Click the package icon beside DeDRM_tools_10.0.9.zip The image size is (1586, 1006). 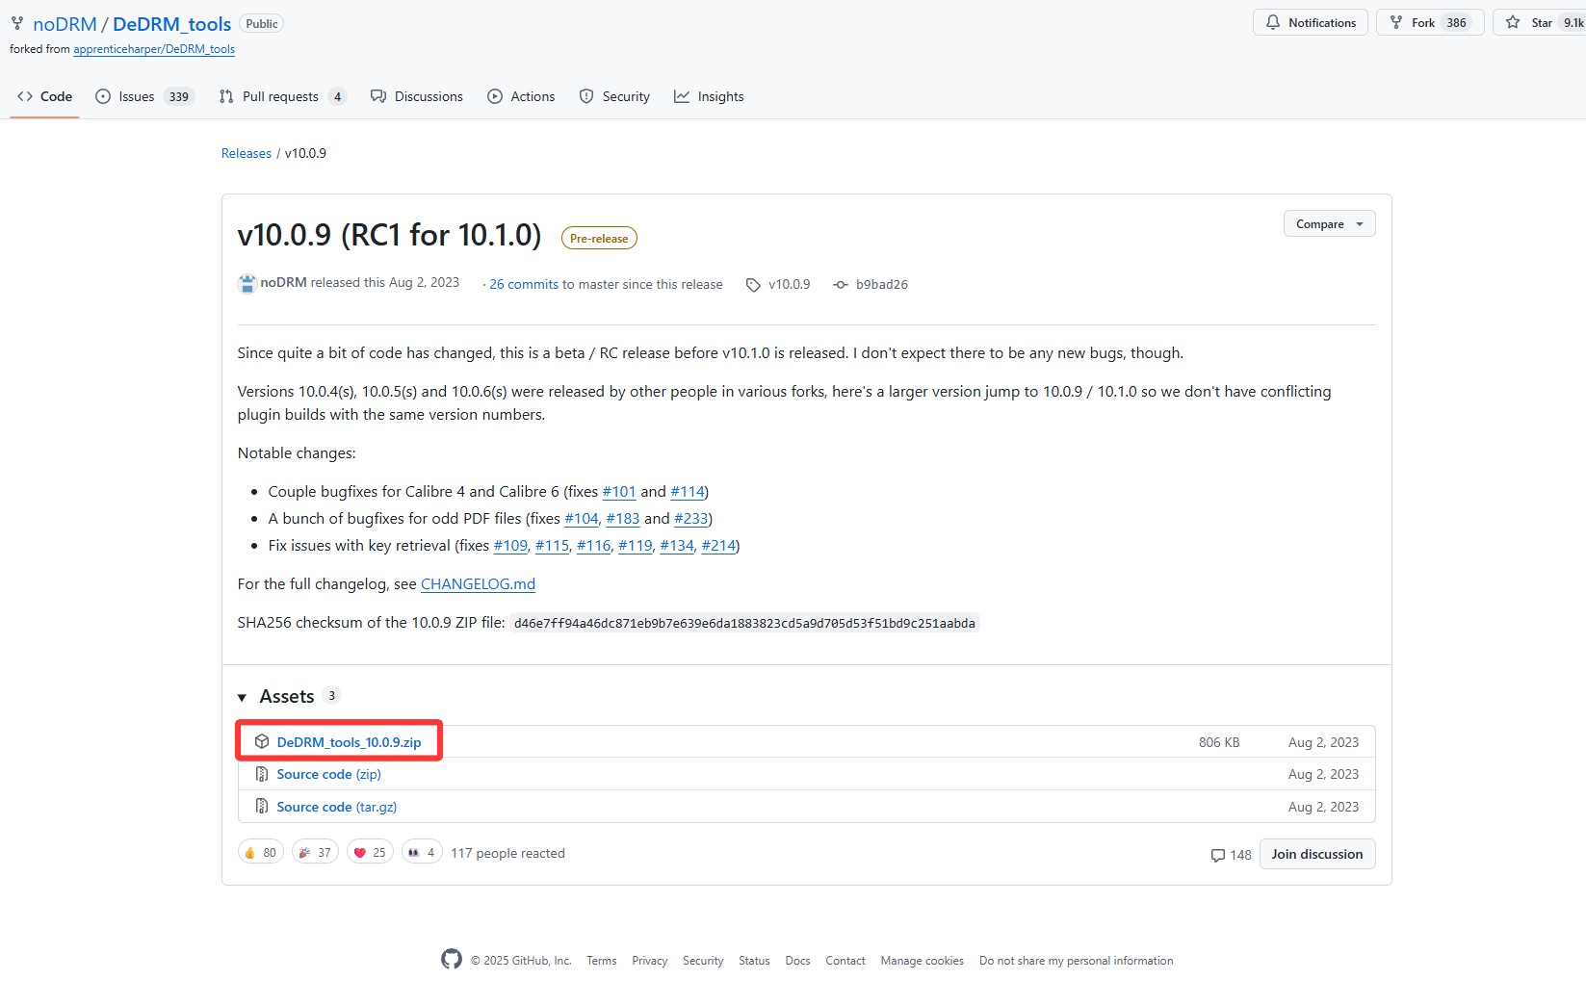tap(262, 742)
